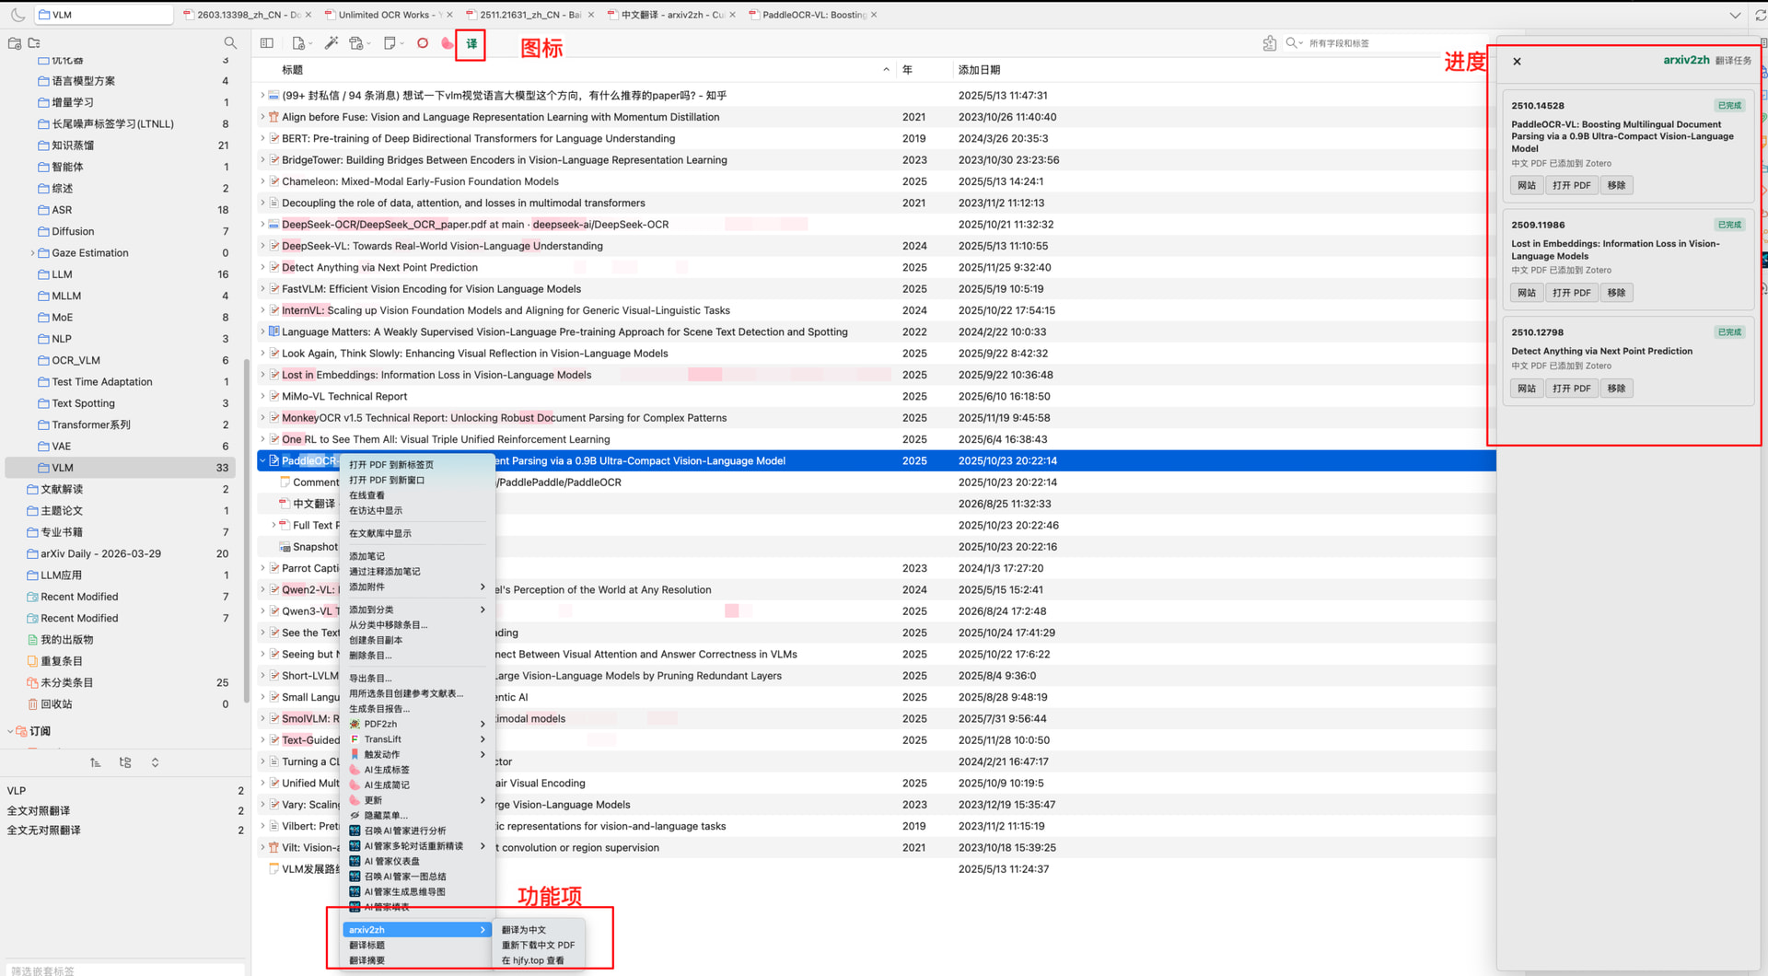Expand the MiMo-VL Technical Report row
The image size is (1768, 976).
[262, 397]
